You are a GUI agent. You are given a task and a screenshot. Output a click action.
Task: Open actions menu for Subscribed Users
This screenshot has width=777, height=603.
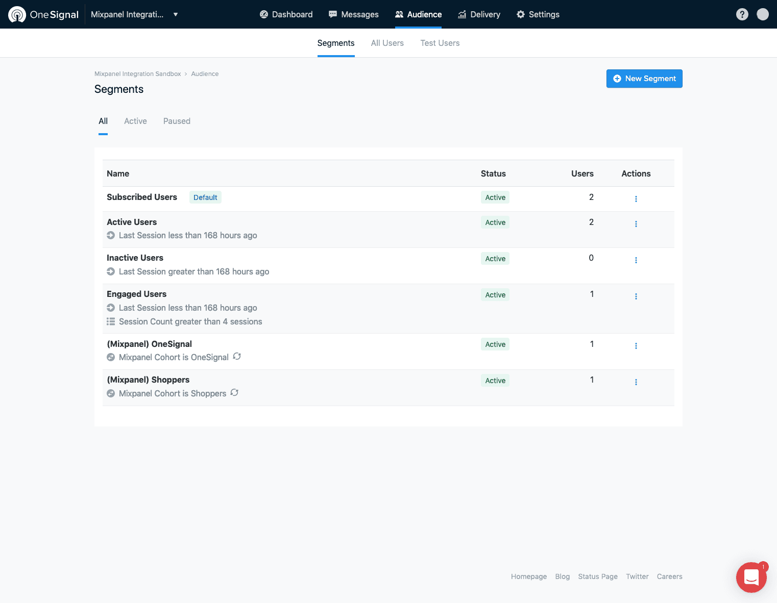[x=636, y=198]
